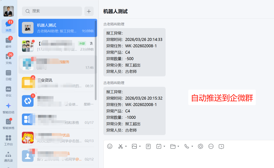Click the user profile avatar
Viewport: 274px width, 168px height.
click(x=8, y=11)
